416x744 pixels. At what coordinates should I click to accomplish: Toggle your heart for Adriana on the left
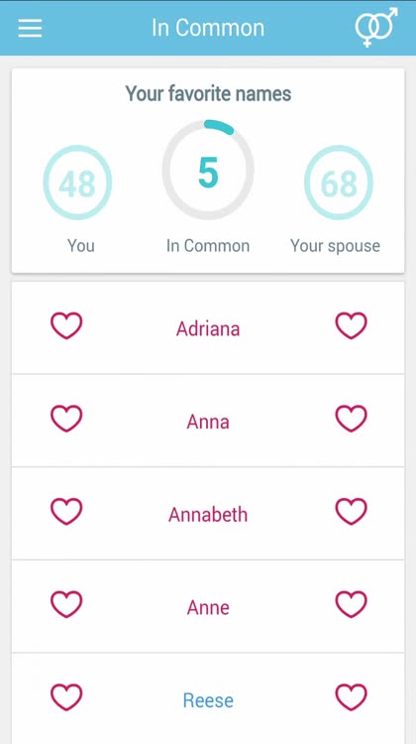[66, 325]
